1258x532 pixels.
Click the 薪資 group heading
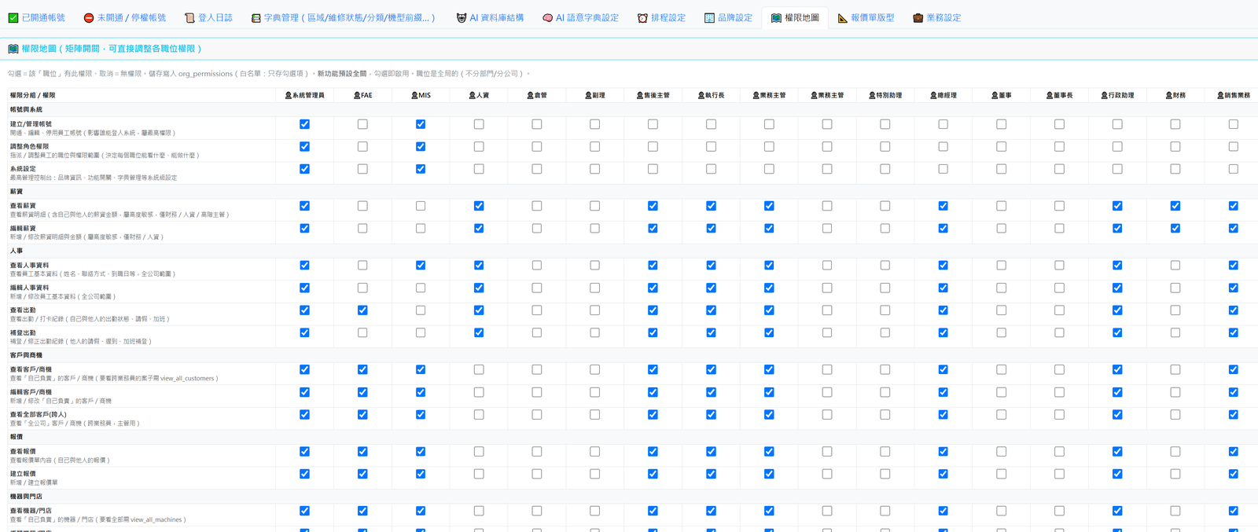coord(17,192)
